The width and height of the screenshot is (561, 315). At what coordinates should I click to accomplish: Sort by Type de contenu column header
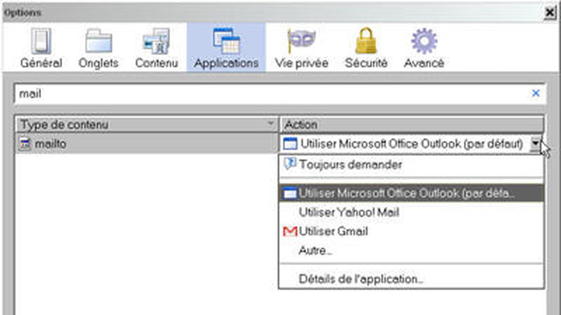click(147, 124)
